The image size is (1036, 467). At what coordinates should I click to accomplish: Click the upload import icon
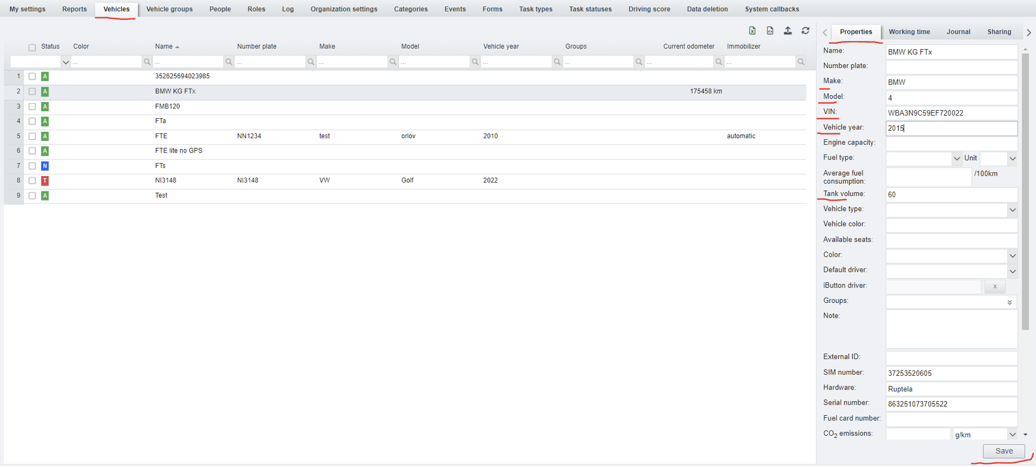tap(788, 31)
